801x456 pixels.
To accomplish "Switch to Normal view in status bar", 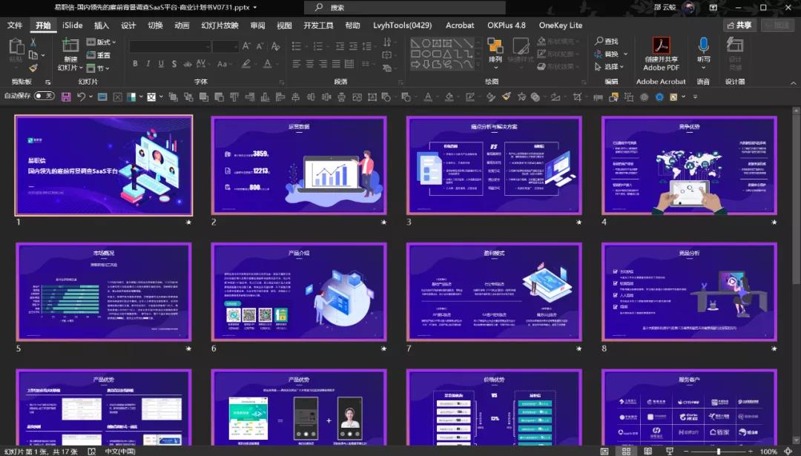I will pyautogui.click(x=604, y=452).
